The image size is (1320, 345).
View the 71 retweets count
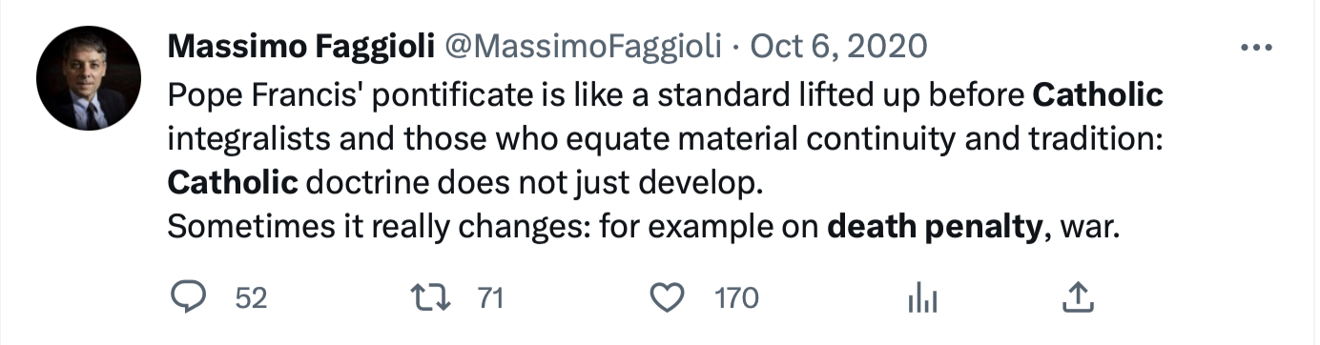[x=489, y=298]
